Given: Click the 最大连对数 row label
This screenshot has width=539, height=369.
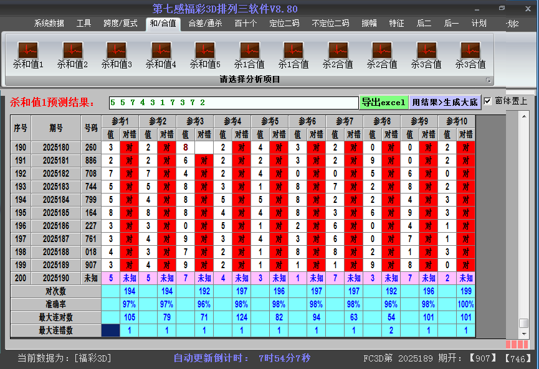Looking at the screenshot, I should 55,317.
